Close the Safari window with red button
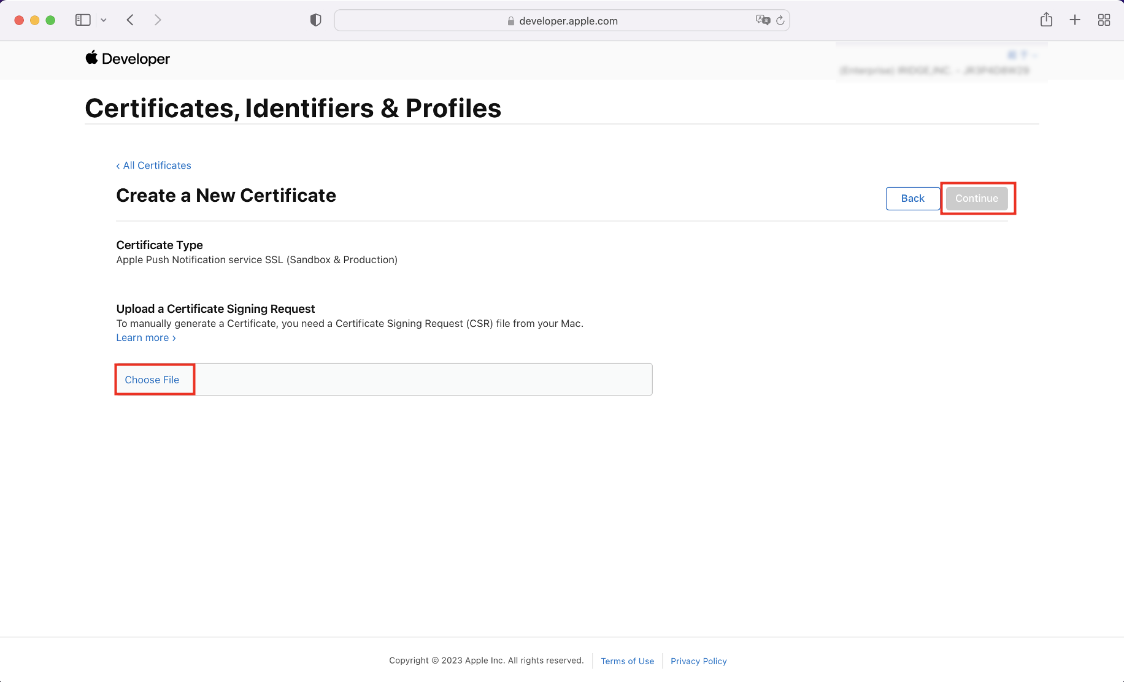 tap(19, 20)
